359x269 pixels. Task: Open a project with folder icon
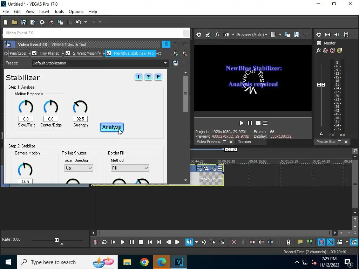(15, 22)
